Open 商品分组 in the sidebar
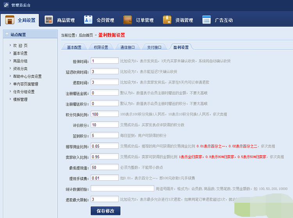This screenshot has width=293, height=218. pyautogui.click(x=20, y=61)
